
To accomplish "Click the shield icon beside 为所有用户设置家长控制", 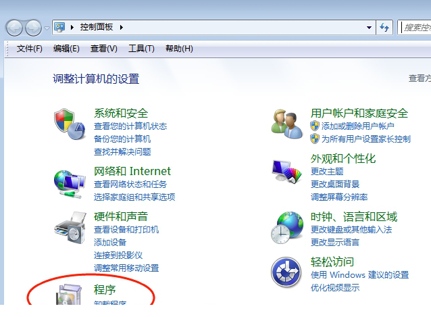I will pyautogui.click(x=315, y=139).
